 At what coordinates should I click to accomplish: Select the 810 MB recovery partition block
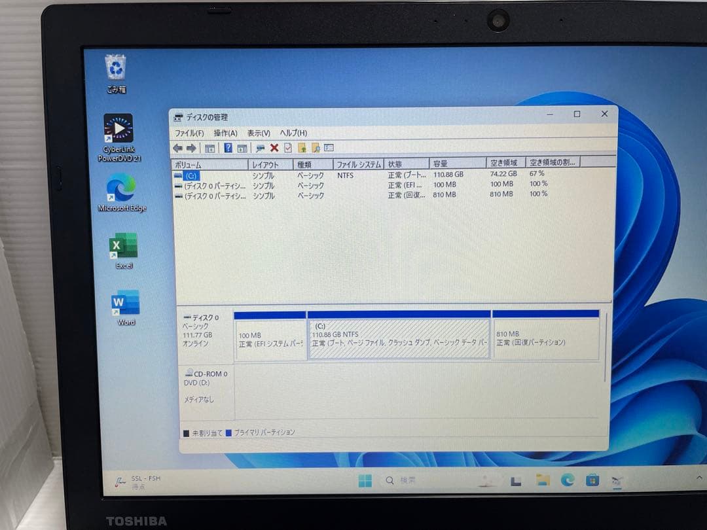(547, 336)
